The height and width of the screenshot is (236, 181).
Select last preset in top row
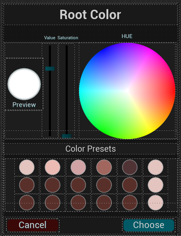coord(155,167)
